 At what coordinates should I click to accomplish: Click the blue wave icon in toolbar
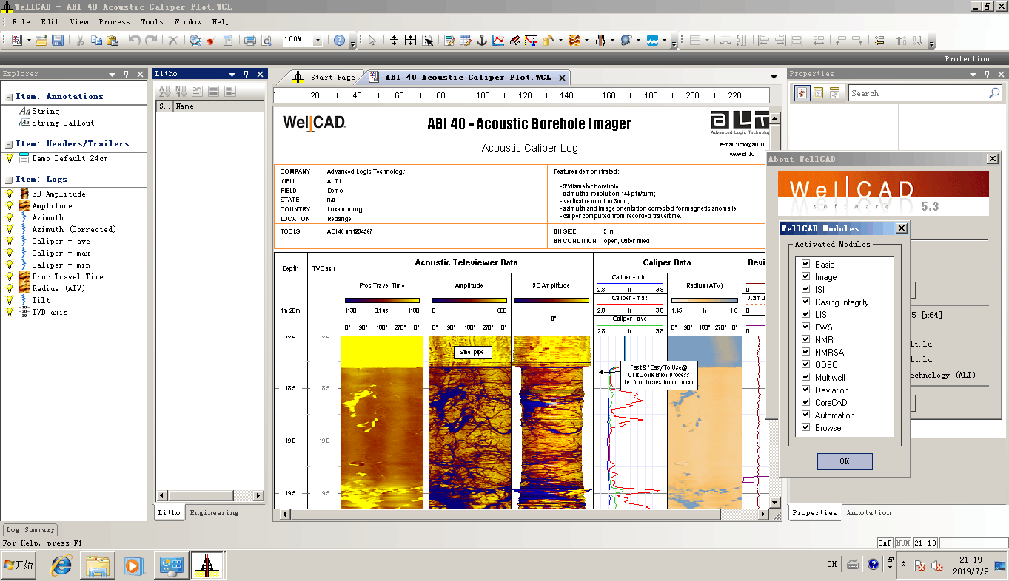[652, 40]
